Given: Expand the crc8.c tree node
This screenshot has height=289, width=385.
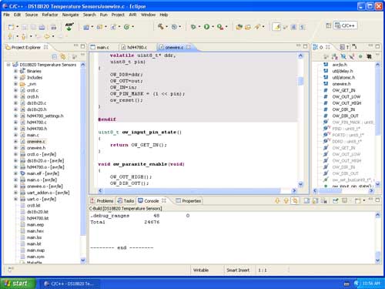Looking at the screenshot, I should (15, 90).
